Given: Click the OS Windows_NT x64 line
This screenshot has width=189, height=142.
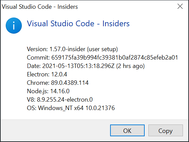Looking at the screenshot, I should pos(71,108).
